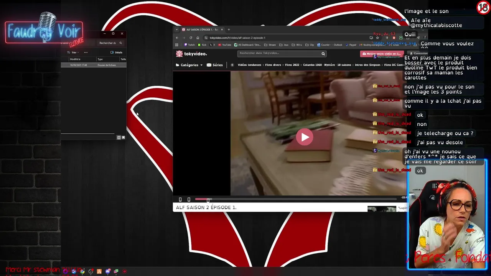Open Intros des Simpson category

click(367, 65)
